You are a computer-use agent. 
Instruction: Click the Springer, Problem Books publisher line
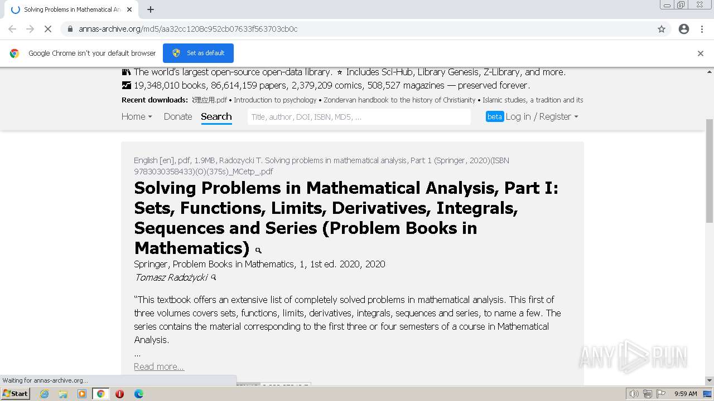pos(259,264)
